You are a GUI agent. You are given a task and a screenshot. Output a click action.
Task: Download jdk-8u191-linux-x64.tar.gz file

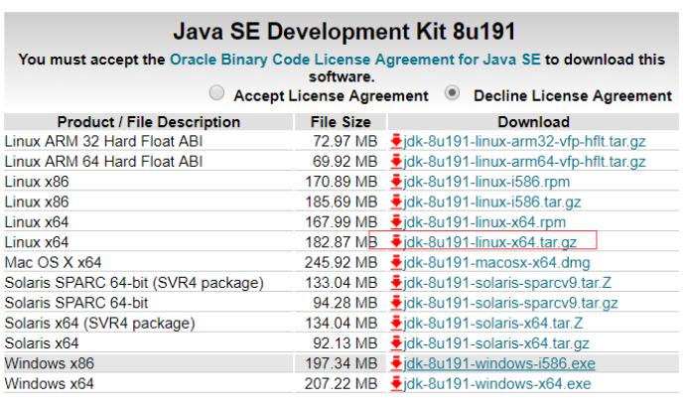[489, 242]
